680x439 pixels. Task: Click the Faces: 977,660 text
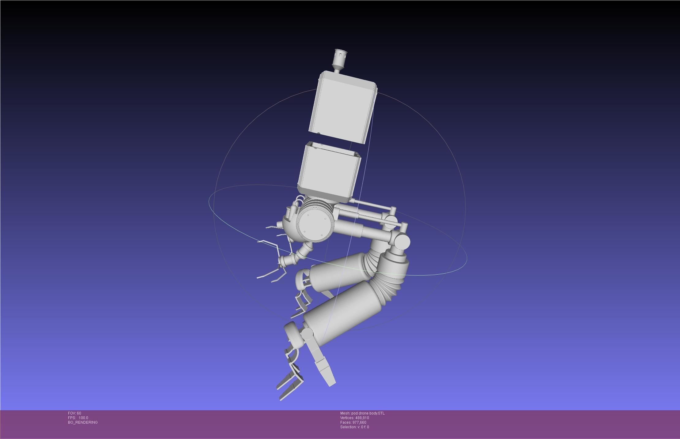(353, 422)
